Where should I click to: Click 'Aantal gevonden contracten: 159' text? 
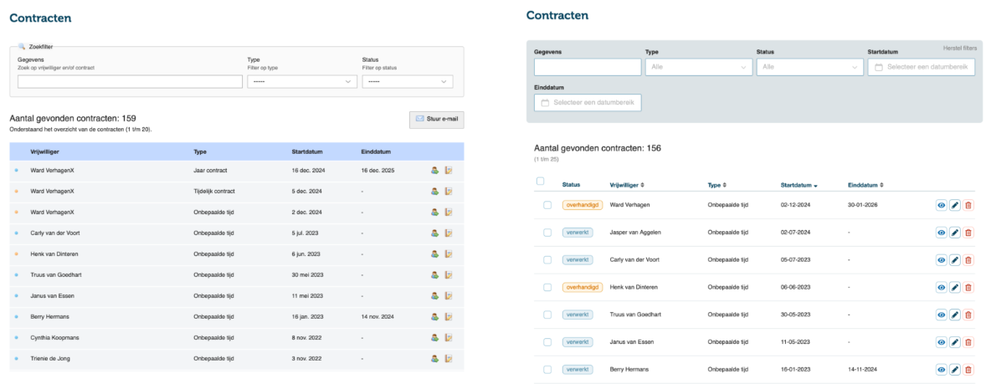(74, 118)
